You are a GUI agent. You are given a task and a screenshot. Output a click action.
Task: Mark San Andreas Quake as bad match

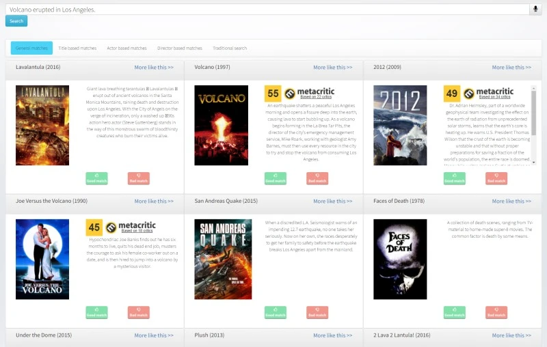click(x=317, y=312)
